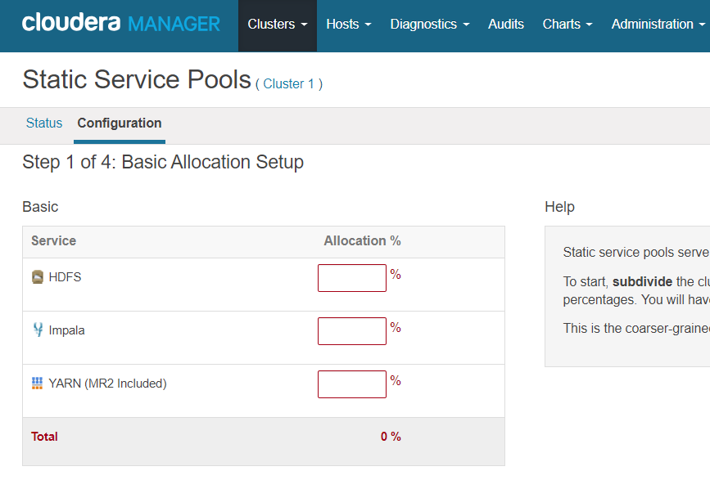Select Audits in the navigation bar
Screen dimensions: 710x489
505,24
